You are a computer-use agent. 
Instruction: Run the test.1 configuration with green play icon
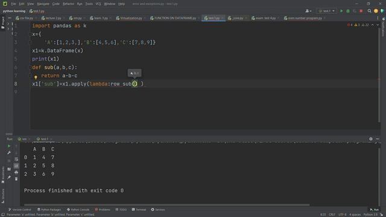tap(341, 11)
